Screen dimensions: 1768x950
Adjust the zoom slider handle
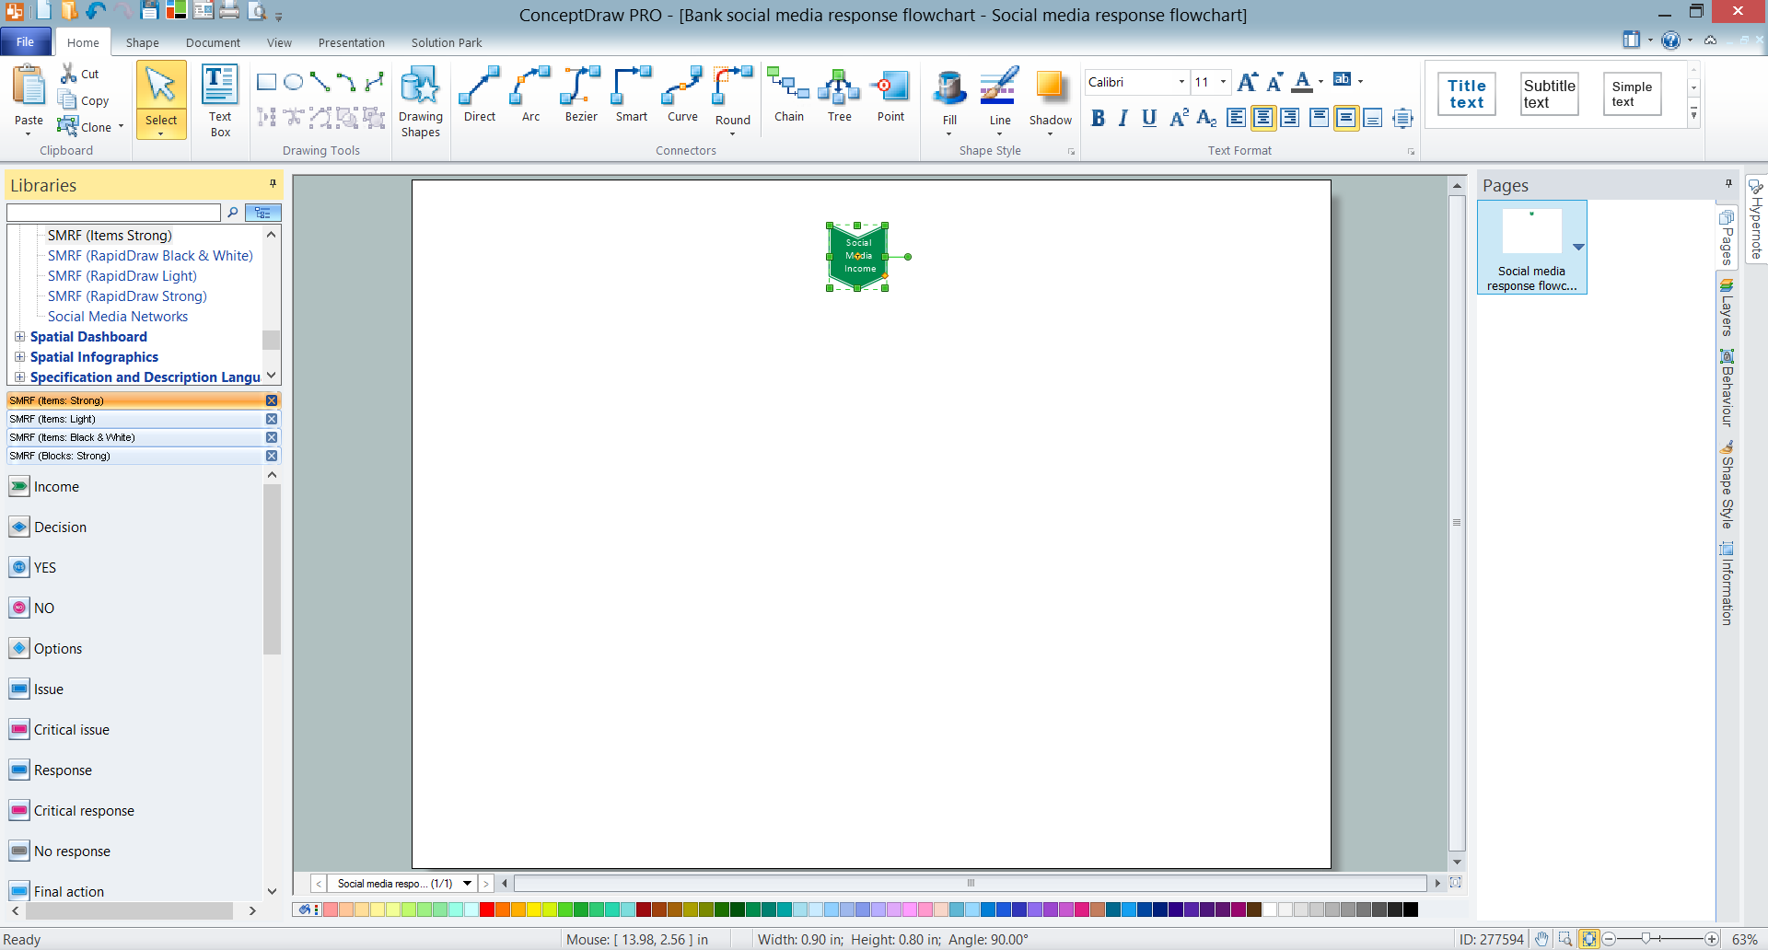click(x=1646, y=939)
